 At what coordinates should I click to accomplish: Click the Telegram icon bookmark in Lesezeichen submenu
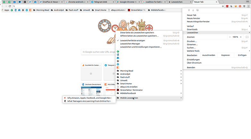pyautogui.click(x=118, y=65)
